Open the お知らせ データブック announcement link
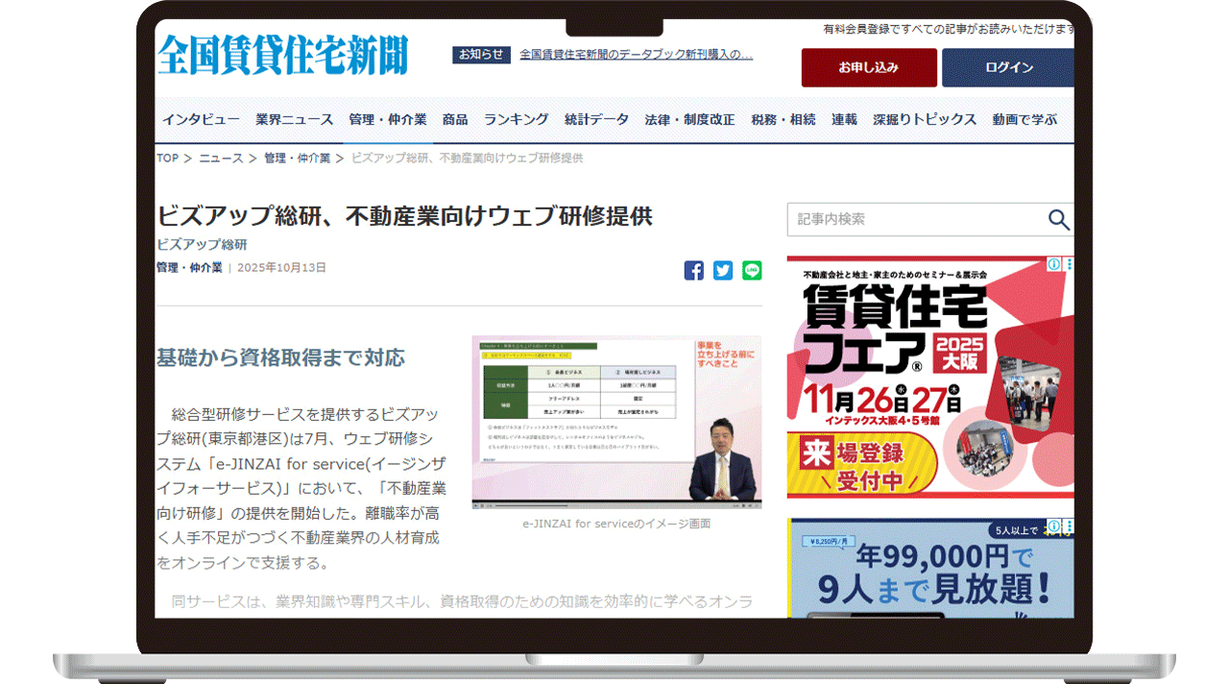Viewport: 1229px width, 684px height. pyautogui.click(x=636, y=55)
